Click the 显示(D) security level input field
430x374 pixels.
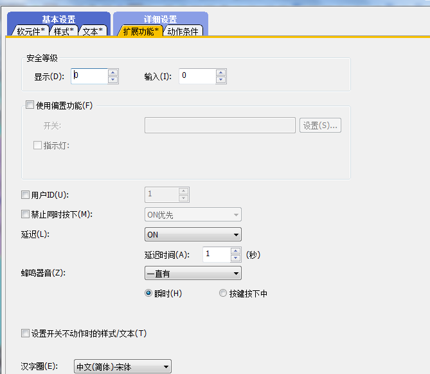89,76
